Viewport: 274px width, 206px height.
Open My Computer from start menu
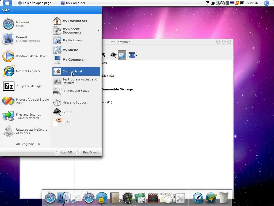[x=76, y=60]
